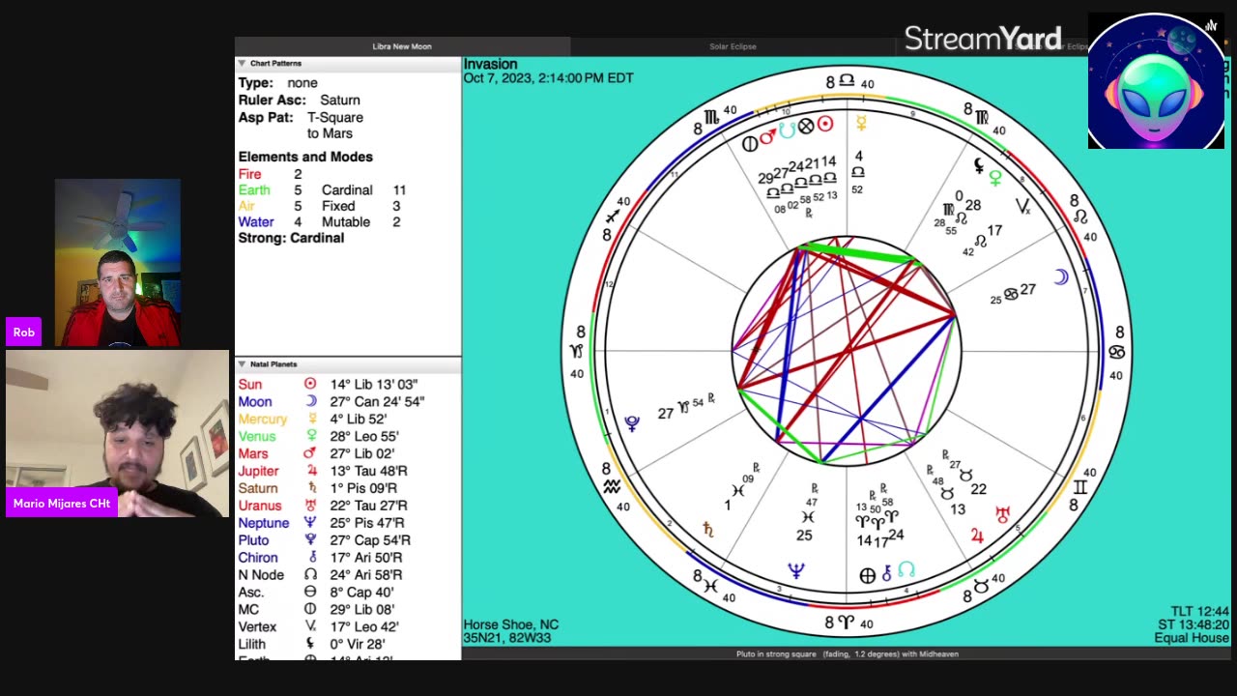Screen dimensions: 1237x696
Task: Click the Chiron glyph in Natal Planets list
Action: point(310,558)
